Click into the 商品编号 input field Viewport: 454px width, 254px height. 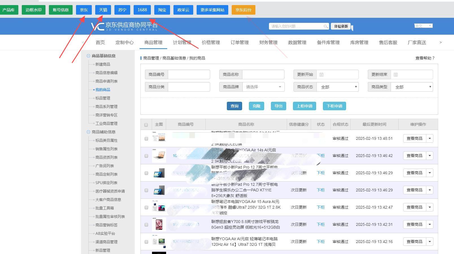point(189,74)
